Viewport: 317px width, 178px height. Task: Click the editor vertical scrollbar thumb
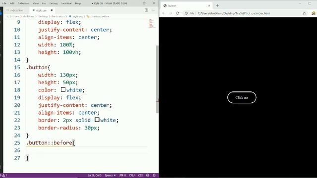coord(158,79)
